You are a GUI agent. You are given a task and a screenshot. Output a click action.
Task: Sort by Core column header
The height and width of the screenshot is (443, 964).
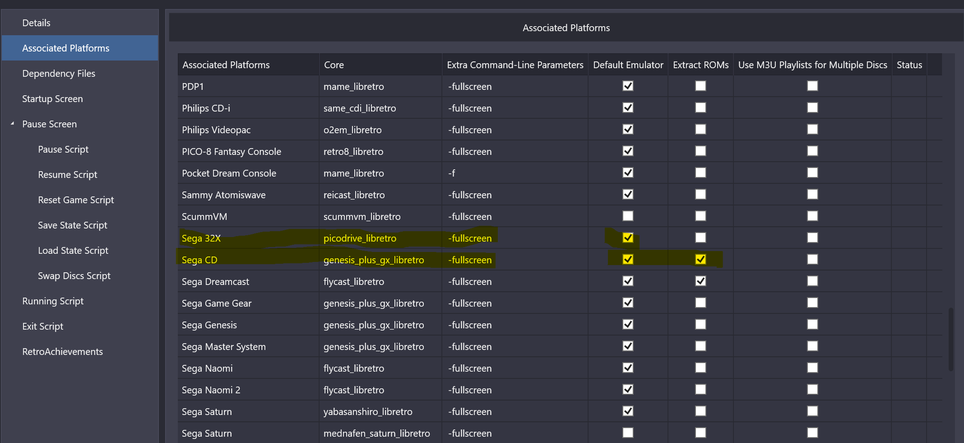[x=381, y=65]
